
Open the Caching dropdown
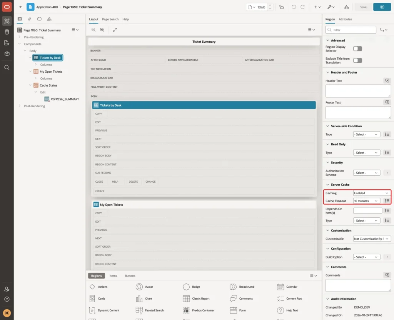(x=372, y=193)
